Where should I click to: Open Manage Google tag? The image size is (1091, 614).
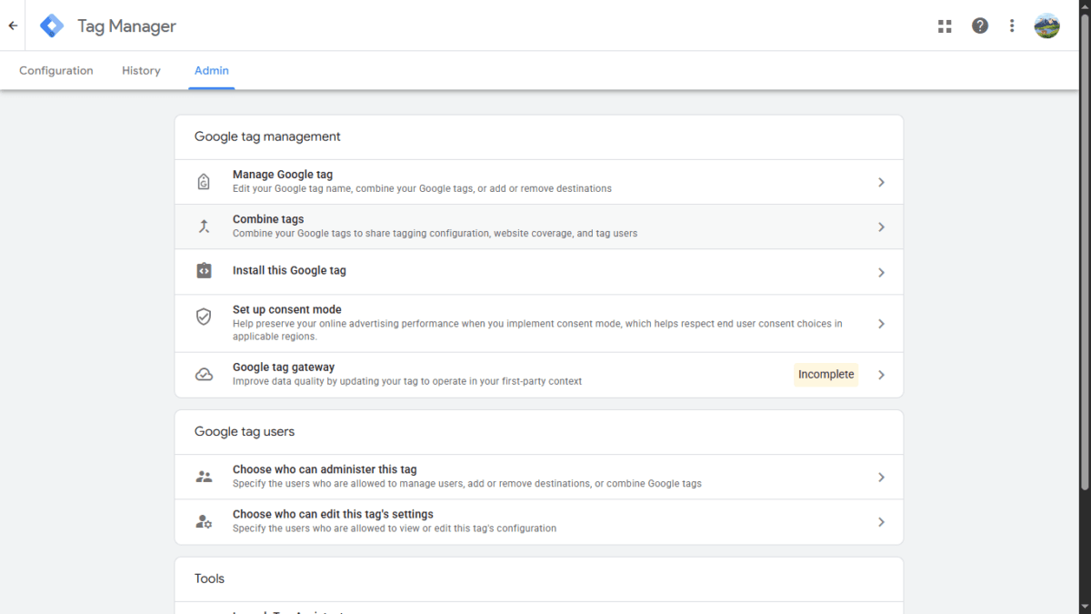pyautogui.click(x=539, y=182)
